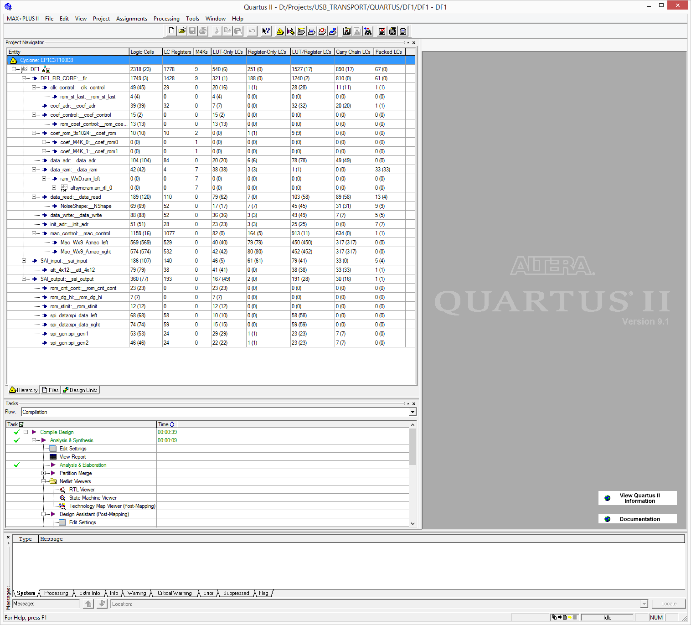Click the Paste clipboard icon
This screenshot has width=691, height=625.
[238, 31]
